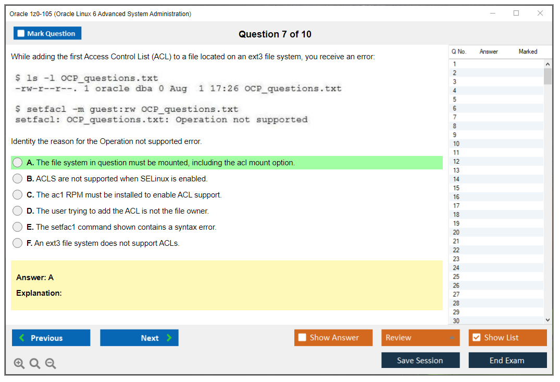Click the white checkbox icon on Mark Question
The width and height of the screenshot is (560, 382).
21,33
